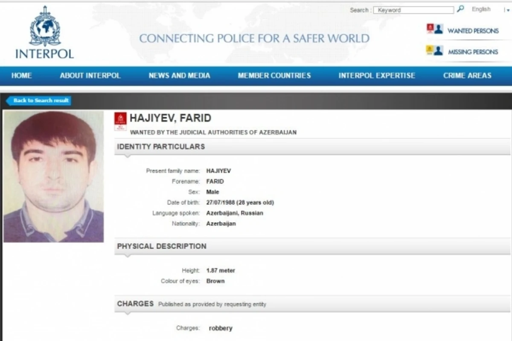512x341 pixels.
Task: Click "Published as provided by requesting entity" note
Action: pos(212,304)
